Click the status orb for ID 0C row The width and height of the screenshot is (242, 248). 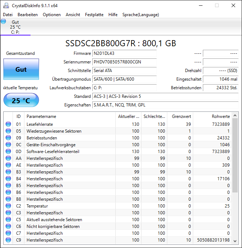8,144
